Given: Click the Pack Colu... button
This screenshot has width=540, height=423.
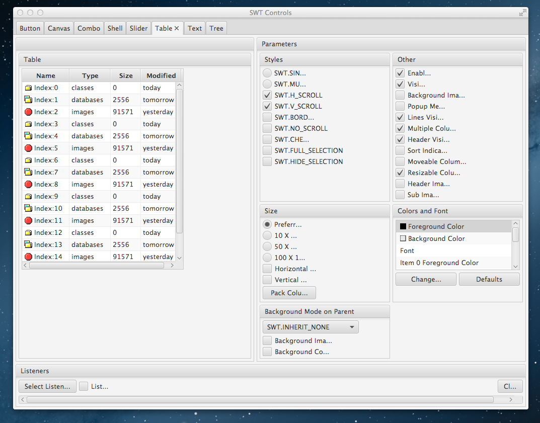Looking at the screenshot, I should [x=289, y=293].
